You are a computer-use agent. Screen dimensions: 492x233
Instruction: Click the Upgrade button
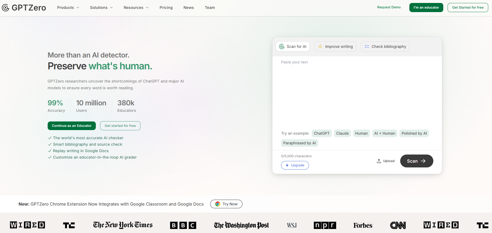295,165
